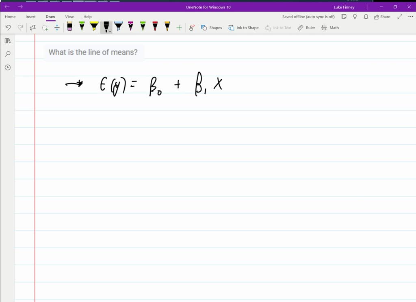The width and height of the screenshot is (416, 302).
Task: Pick the yellow highlighter
Action: [x=94, y=26]
